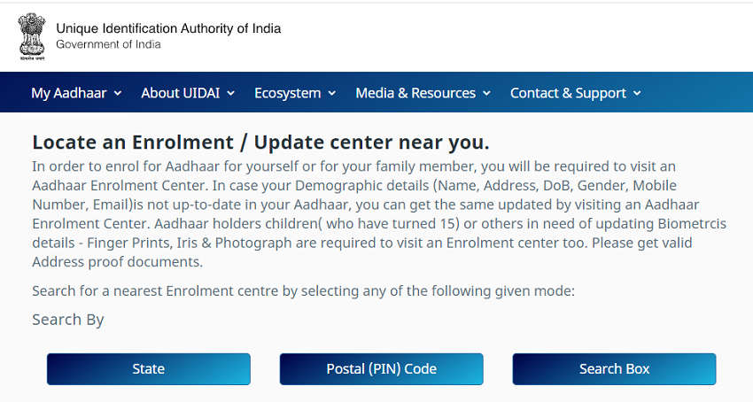The image size is (753, 402).
Task: Select the Contact & Support menu label
Action: 568,93
